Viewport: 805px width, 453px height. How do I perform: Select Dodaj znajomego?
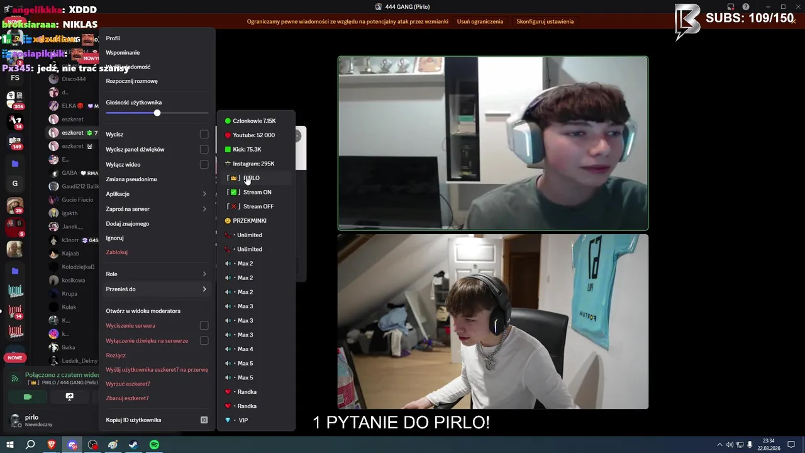[157, 223]
